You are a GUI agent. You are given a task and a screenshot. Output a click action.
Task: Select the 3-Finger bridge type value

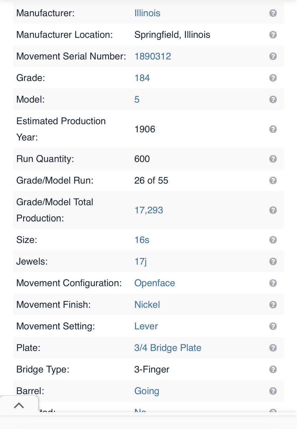(x=152, y=369)
